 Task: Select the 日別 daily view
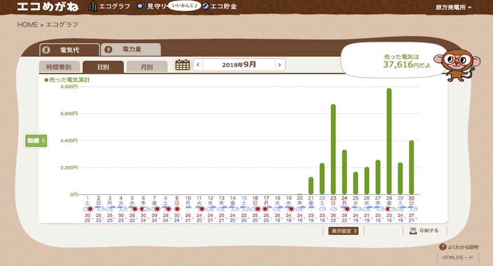point(103,67)
